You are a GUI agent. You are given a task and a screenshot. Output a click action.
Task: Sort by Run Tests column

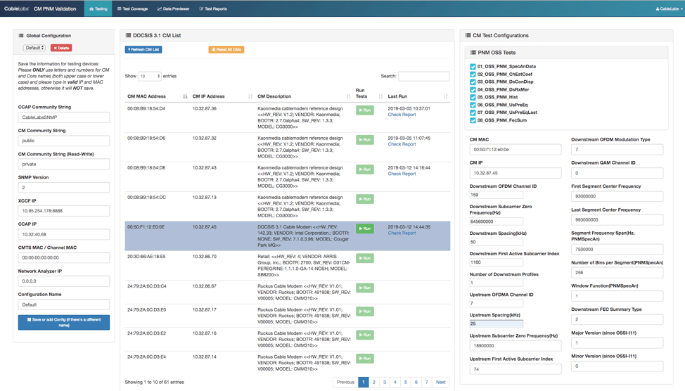click(369, 94)
